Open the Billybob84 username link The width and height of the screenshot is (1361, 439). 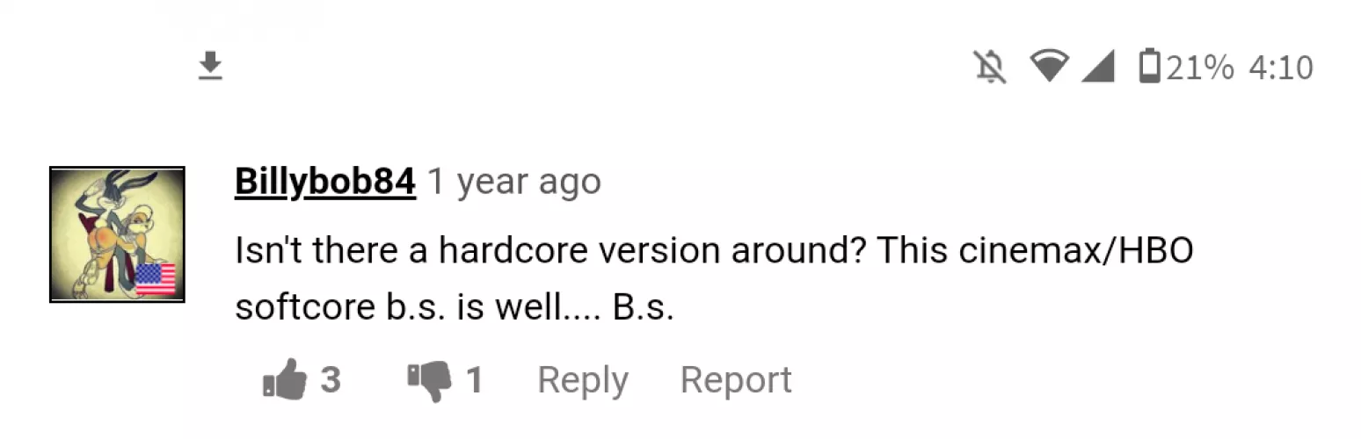325,182
